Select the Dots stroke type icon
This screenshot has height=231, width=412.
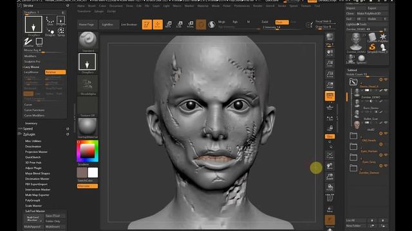click(x=50, y=21)
